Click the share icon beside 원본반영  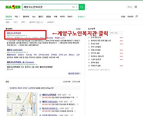pos(136,16)
